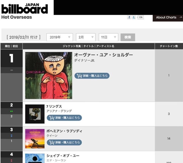Image resolution: width=183 pixels, height=163 pixels.
Task: Open the 2019年 year dropdown
Action: point(60,37)
